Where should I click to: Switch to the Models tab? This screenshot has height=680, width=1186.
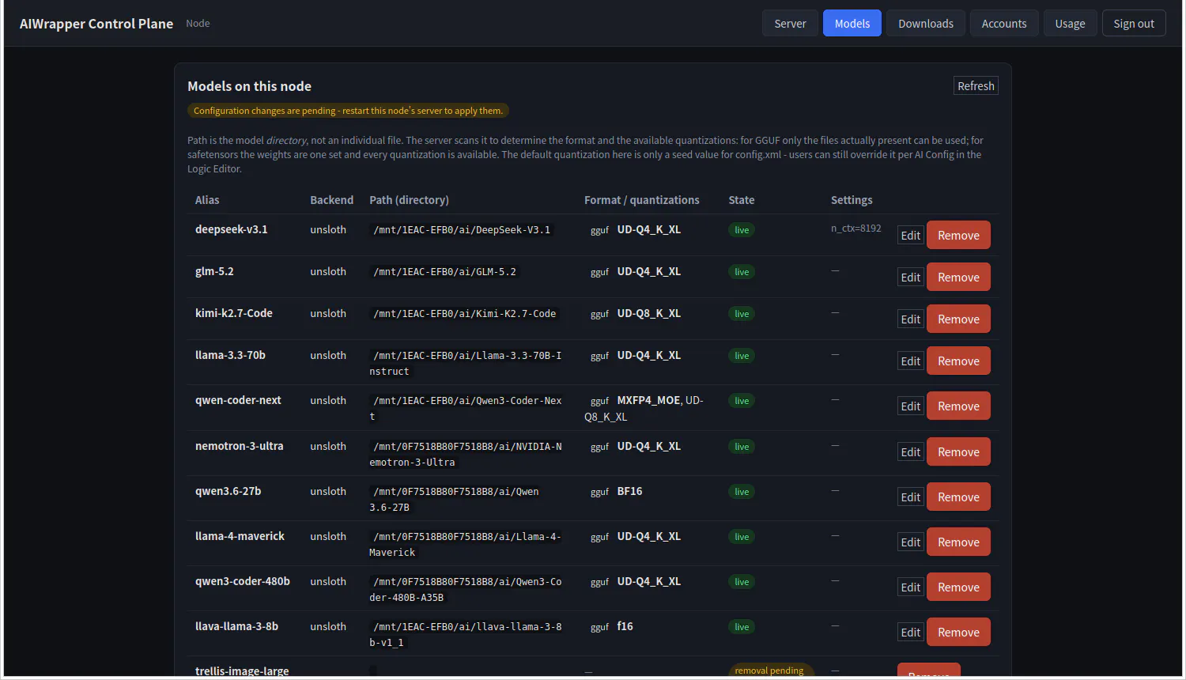click(x=852, y=24)
